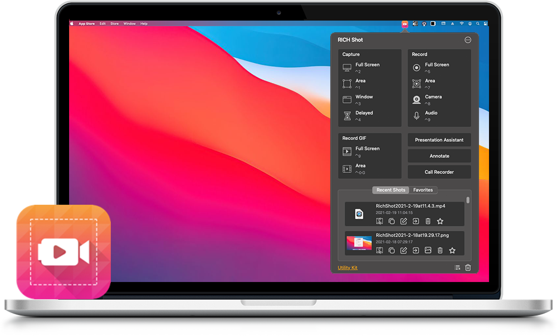The image size is (557, 336).
Task: Delete the RichShot mp4 recording
Action: coord(428,221)
